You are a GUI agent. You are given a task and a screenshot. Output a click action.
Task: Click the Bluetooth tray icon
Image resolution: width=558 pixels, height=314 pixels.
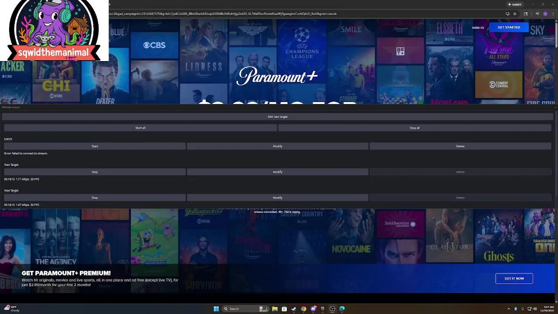click(x=516, y=309)
